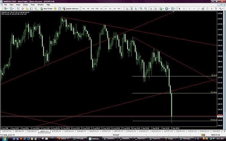This screenshot has width=226, height=141.
Task: Click the Zoom Out magnifier
Action: (146, 9)
